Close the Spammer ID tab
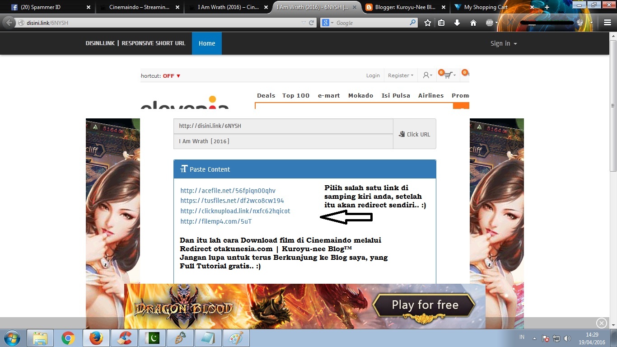617x347 pixels. tap(89, 7)
